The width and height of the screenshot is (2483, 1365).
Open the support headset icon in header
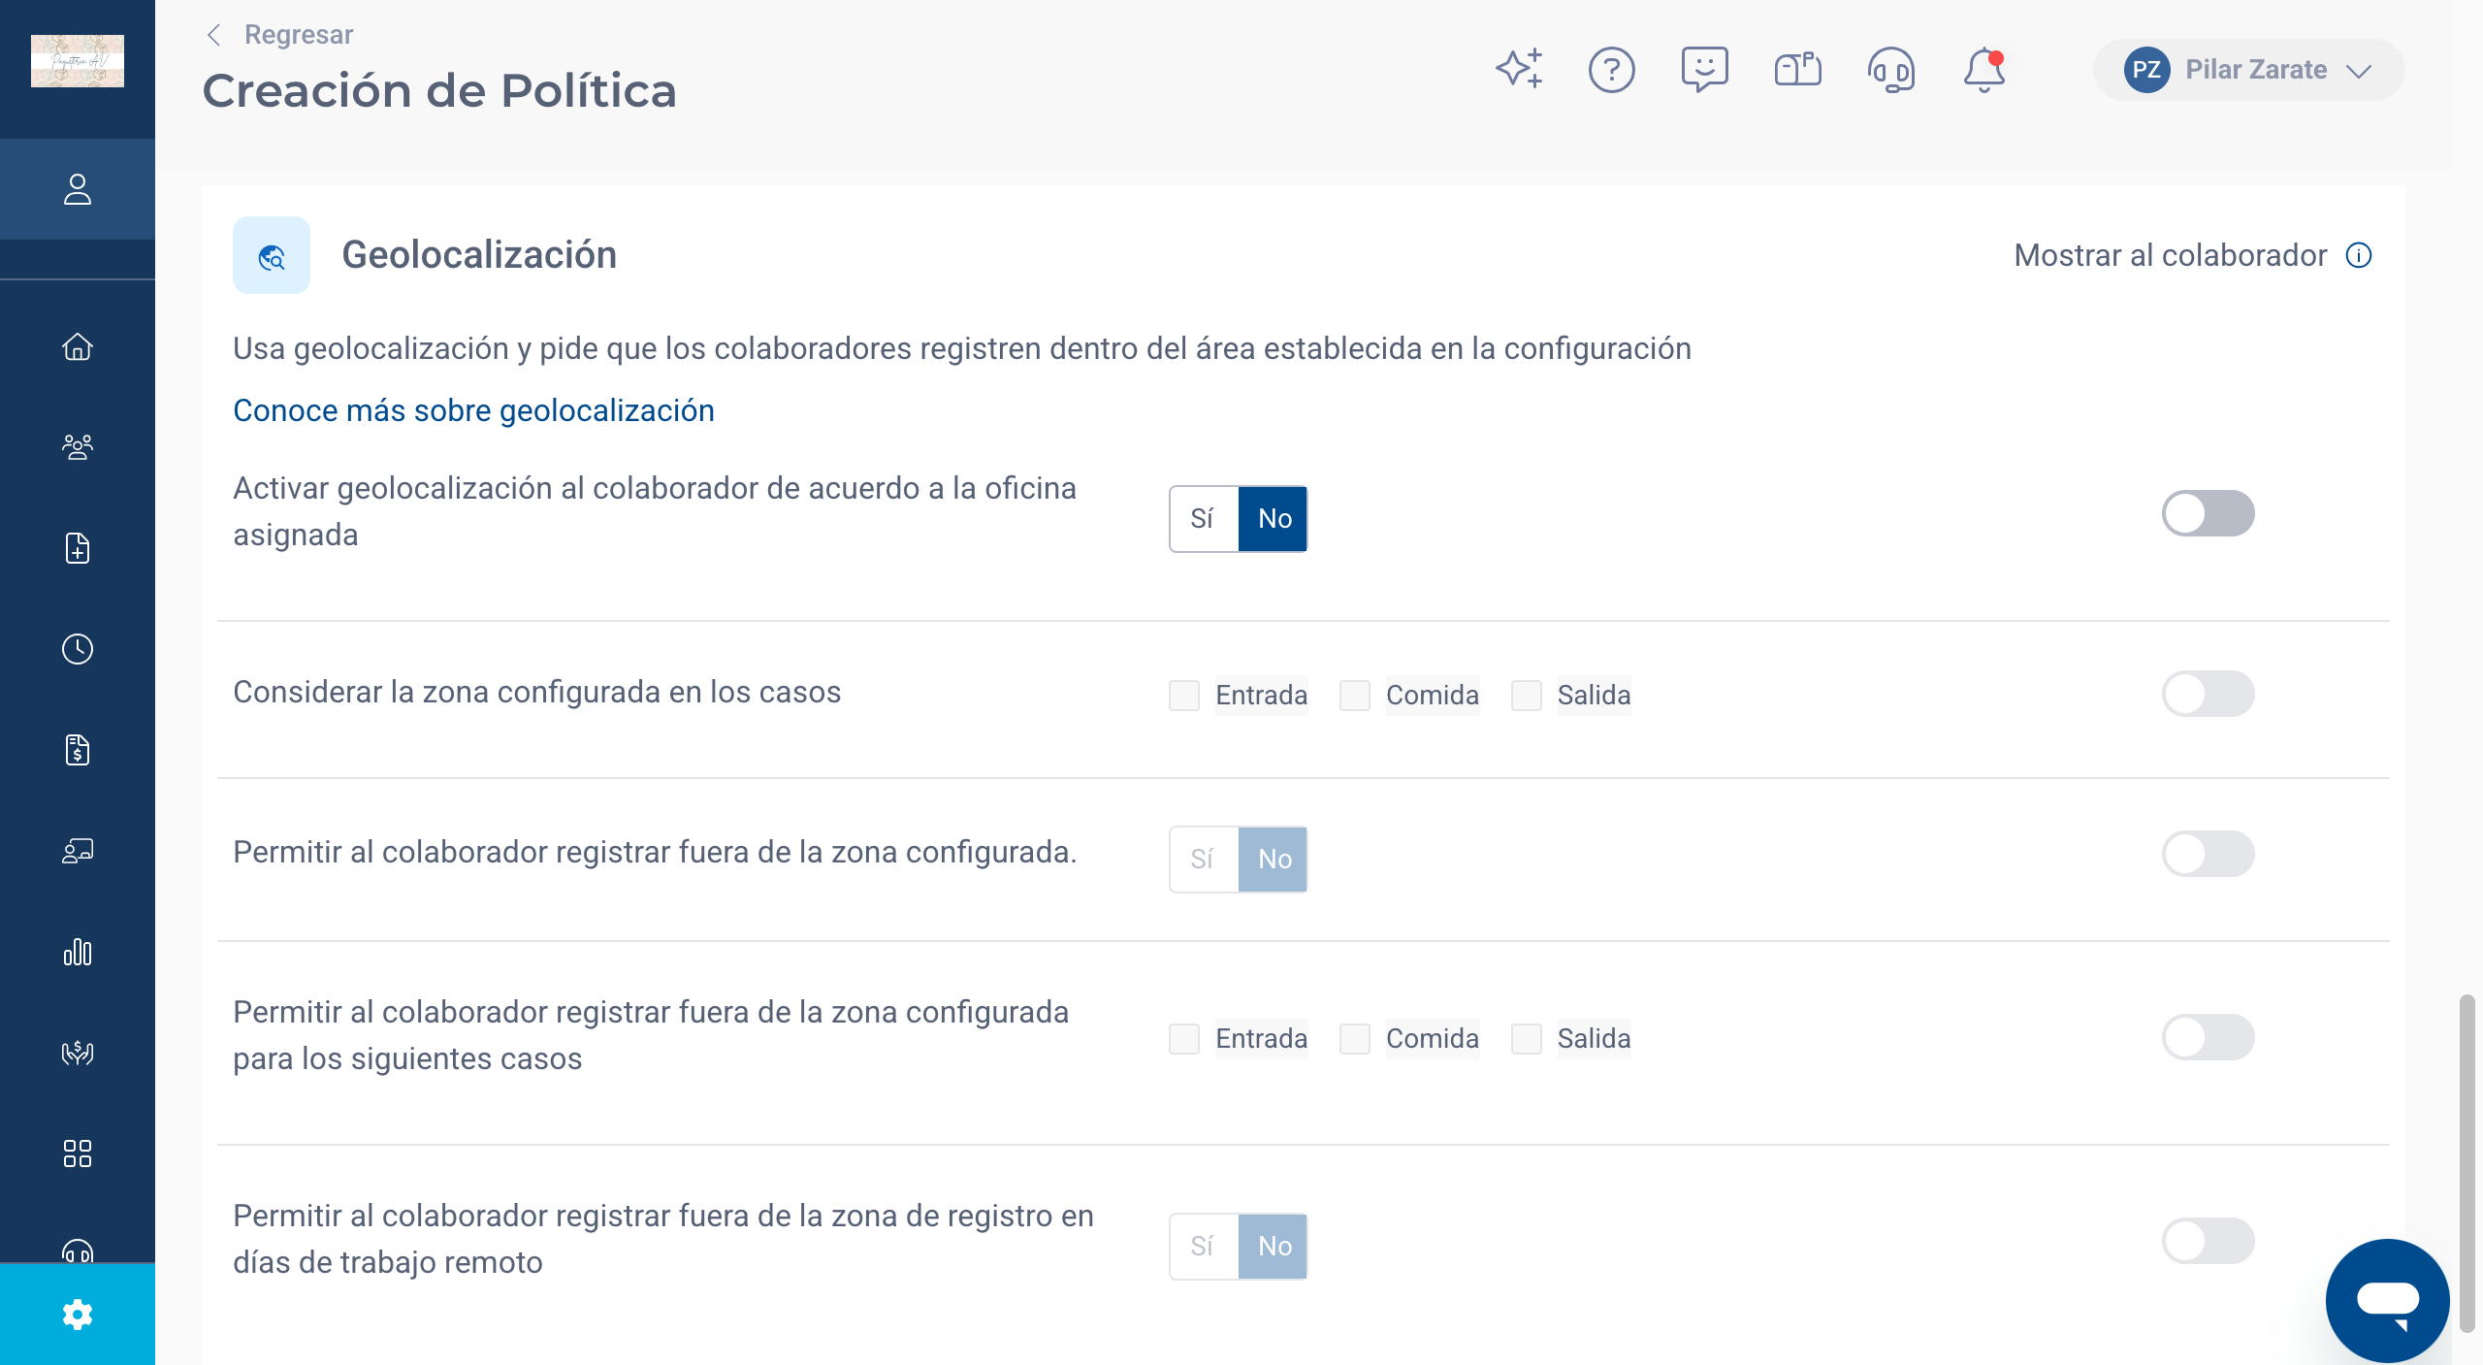(x=1891, y=69)
